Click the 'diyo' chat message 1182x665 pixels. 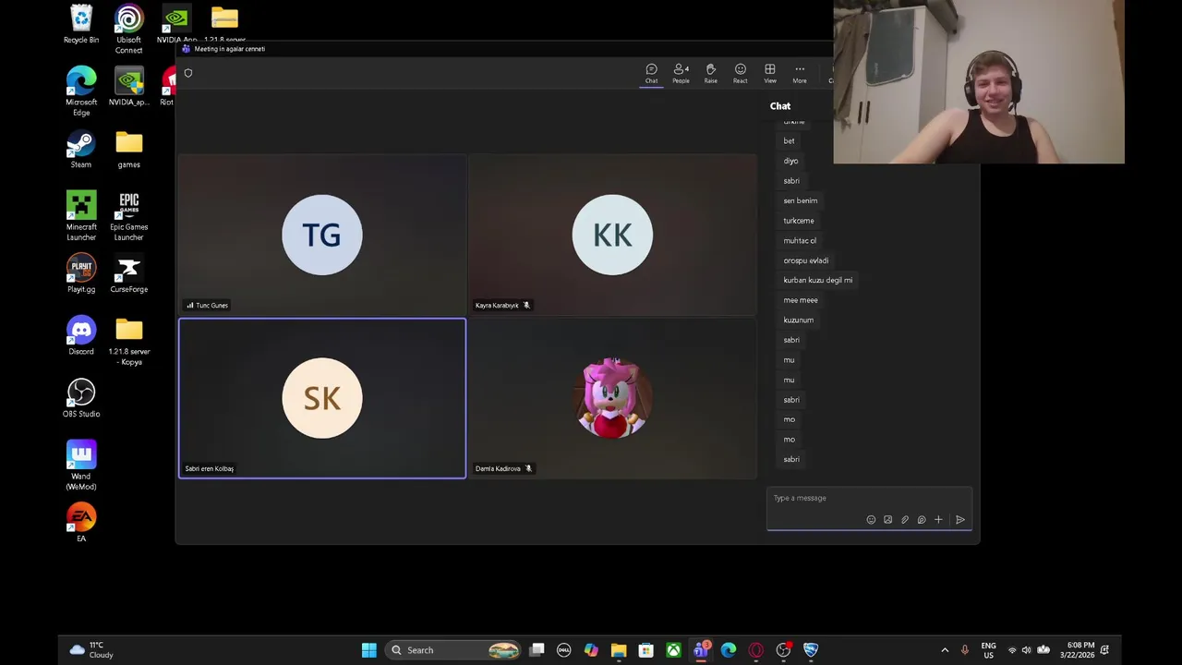790,161
